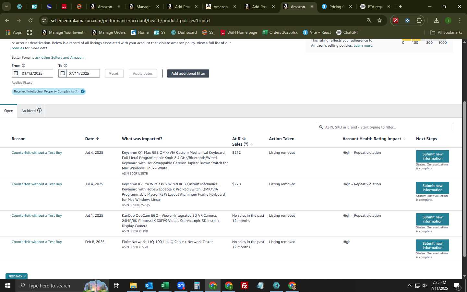Remove the Intellectual Property Complaints filter
This screenshot has width=467, height=292.
coord(83,91)
